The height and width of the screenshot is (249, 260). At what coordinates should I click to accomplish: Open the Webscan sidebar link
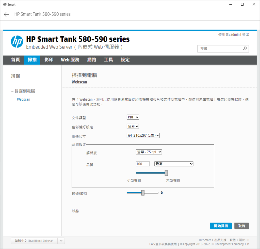coord(24,99)
